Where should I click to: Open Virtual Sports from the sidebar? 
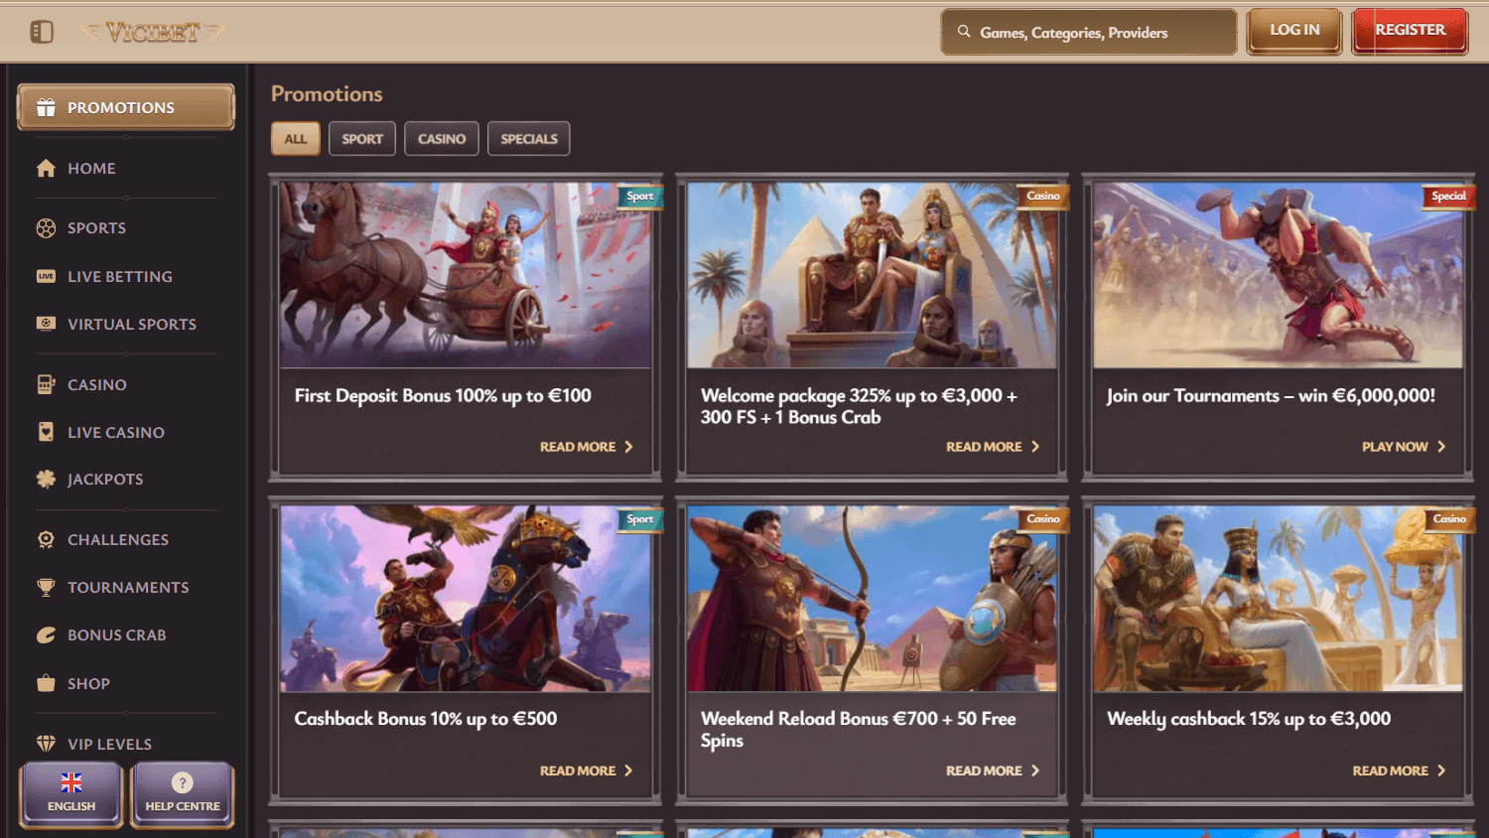click(46, 324)
